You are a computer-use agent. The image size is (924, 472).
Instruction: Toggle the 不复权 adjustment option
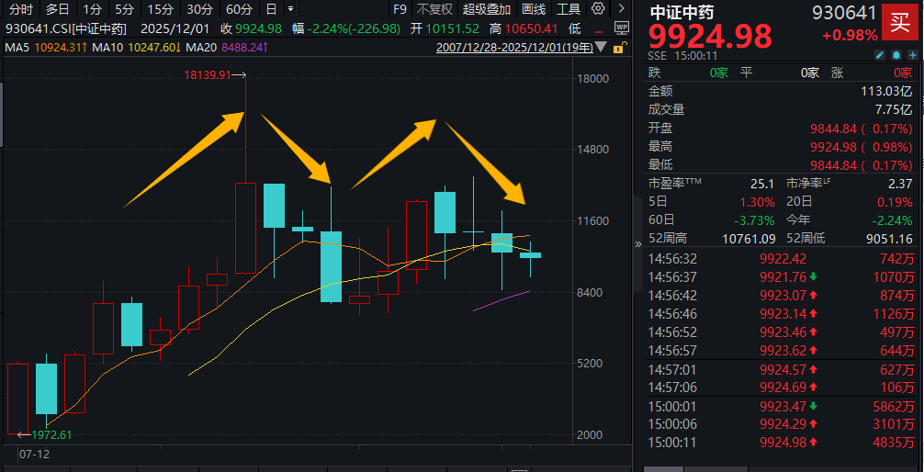pyautogui.click(x=434, y=9)
